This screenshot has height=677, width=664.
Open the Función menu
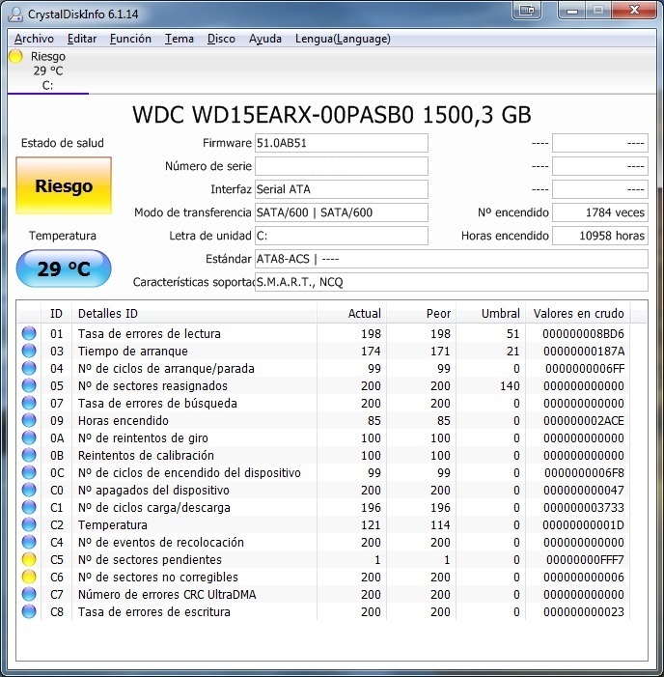130,39
